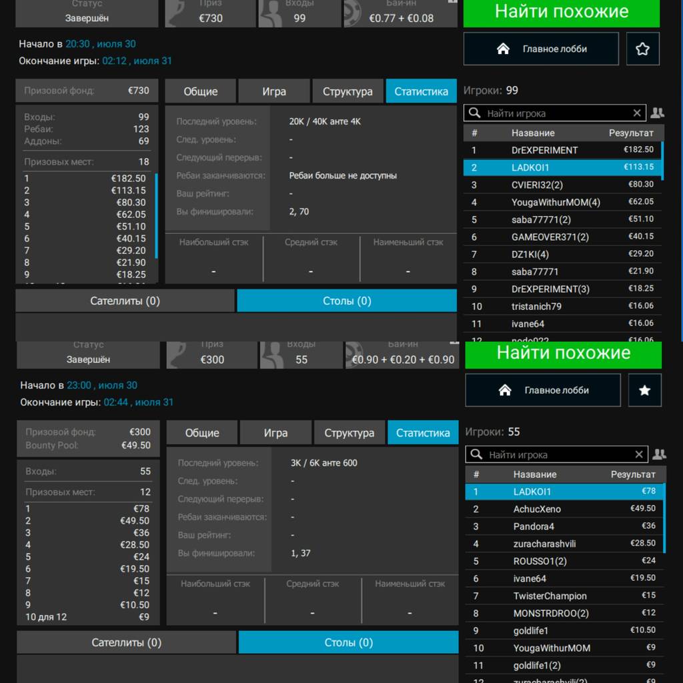Open the Игра tab in the €300 tournament
The width and height of the screenshot is (683, 683).
pyautogui.click(x=275, y=432)
